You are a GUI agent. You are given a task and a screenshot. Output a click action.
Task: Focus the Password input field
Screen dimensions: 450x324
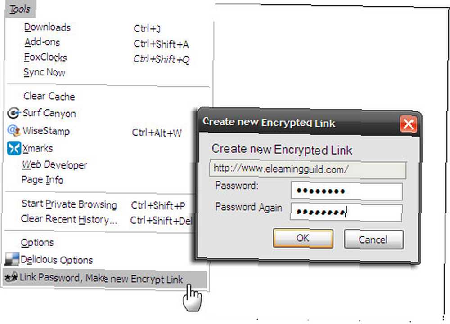(346, 191)
